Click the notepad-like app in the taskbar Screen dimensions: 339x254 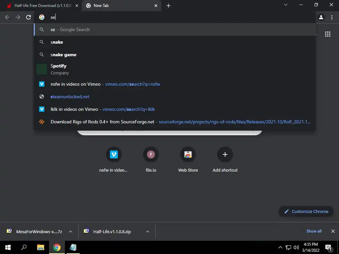(x=73, y=247)
